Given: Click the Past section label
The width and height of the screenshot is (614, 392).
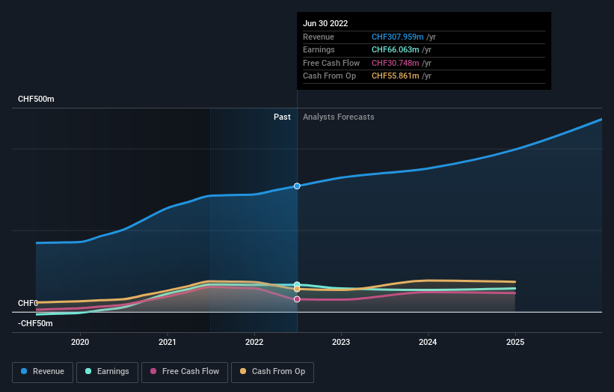Looking at the screenshot, I should [282, 117].
